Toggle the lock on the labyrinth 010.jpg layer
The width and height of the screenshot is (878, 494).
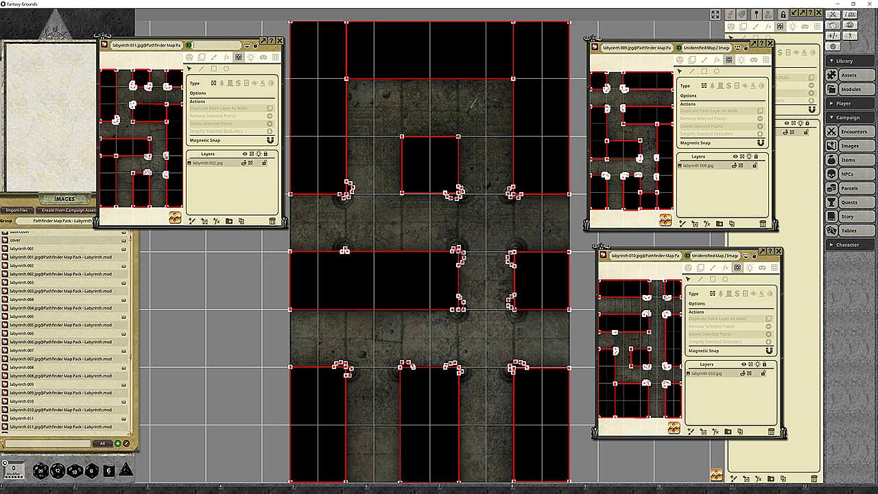click(x=764, y=373)
